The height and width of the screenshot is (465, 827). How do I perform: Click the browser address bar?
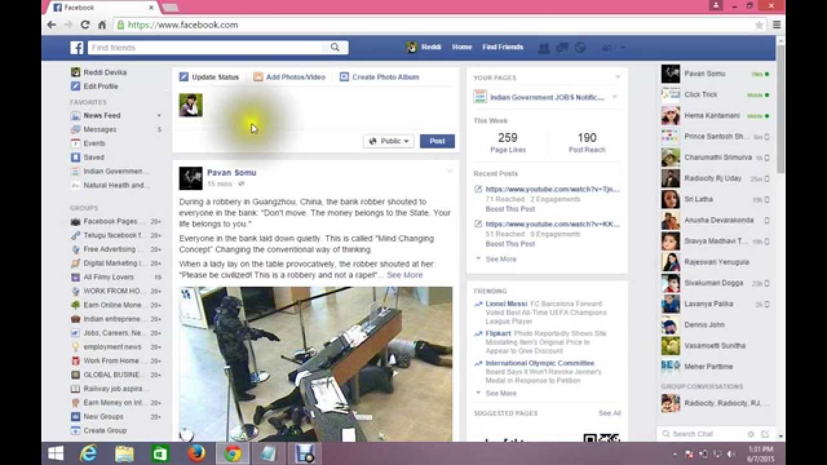(433, 25)
